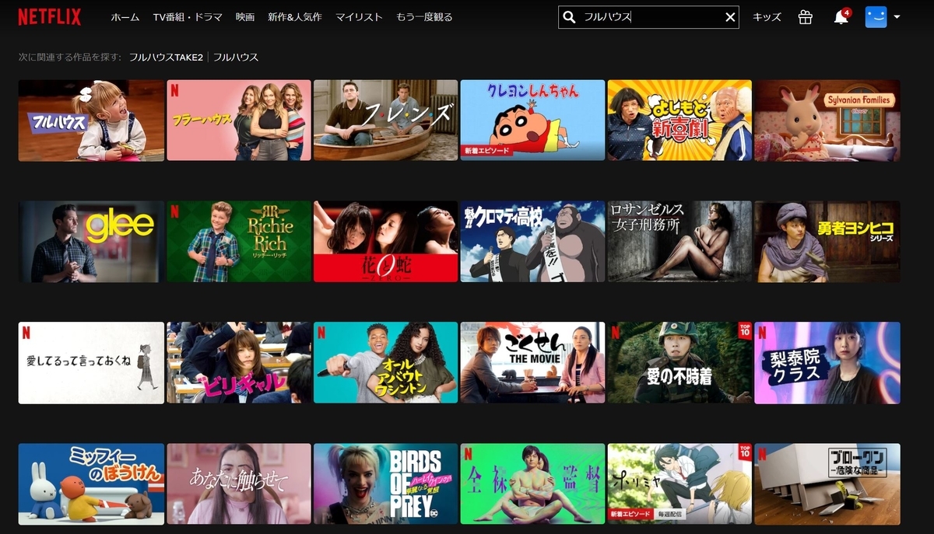Click the フルハウスTAKE2 related search link
The height and width of the screenshot is (534, 934).
click(x=167, y=58)
